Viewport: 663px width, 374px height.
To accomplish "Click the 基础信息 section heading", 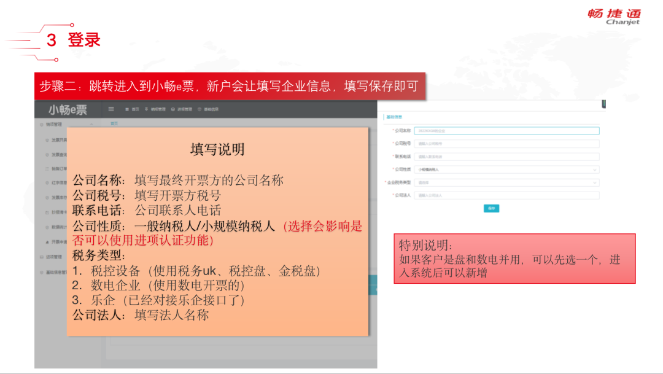I will [394, 117].
